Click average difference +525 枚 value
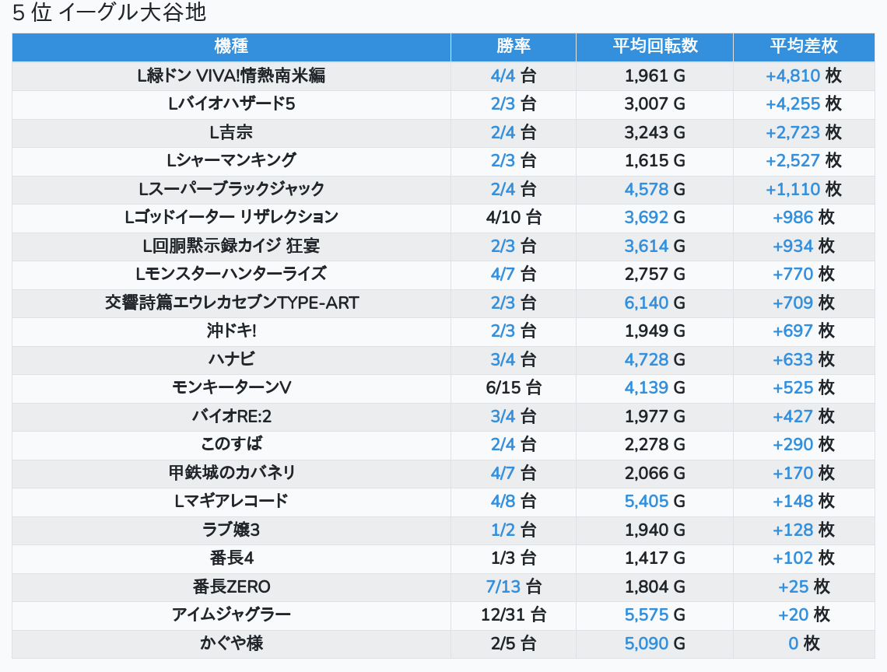The image size is (887, 672). [x=803, y=387]
